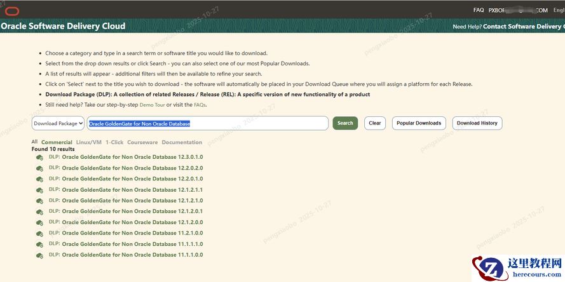Click download icon for version 12.1.2.0.0

[39, 222]
